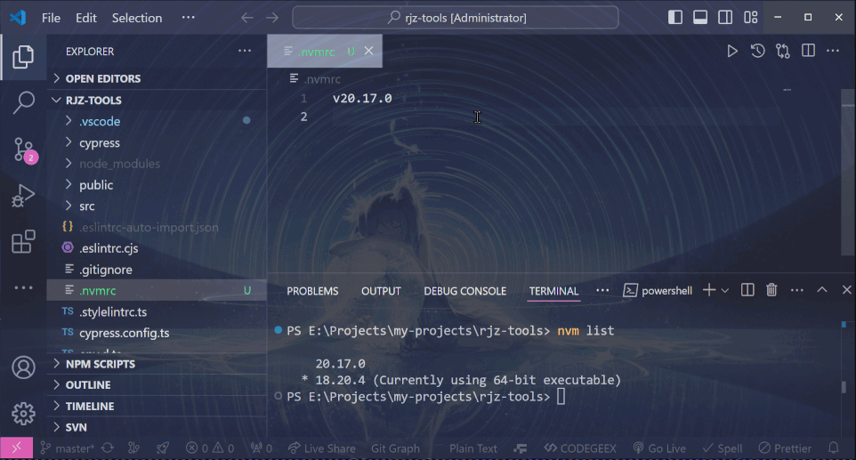Open the Manage gear menu

[x=23, y=414]
